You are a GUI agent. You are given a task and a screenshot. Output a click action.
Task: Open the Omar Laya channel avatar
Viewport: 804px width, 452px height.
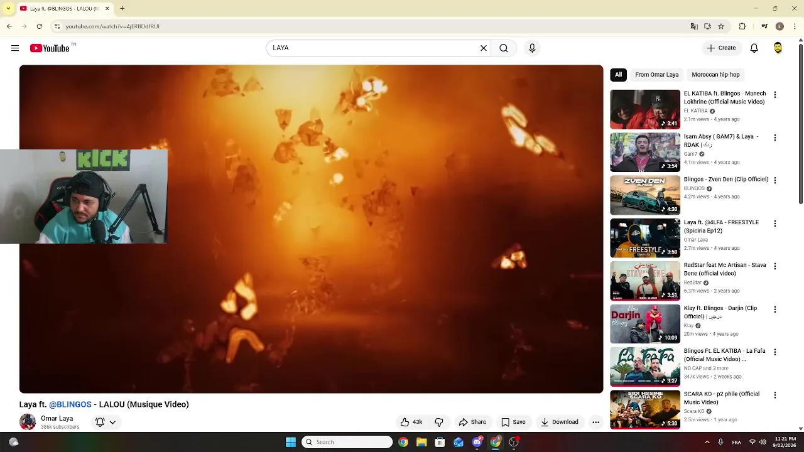28,422
